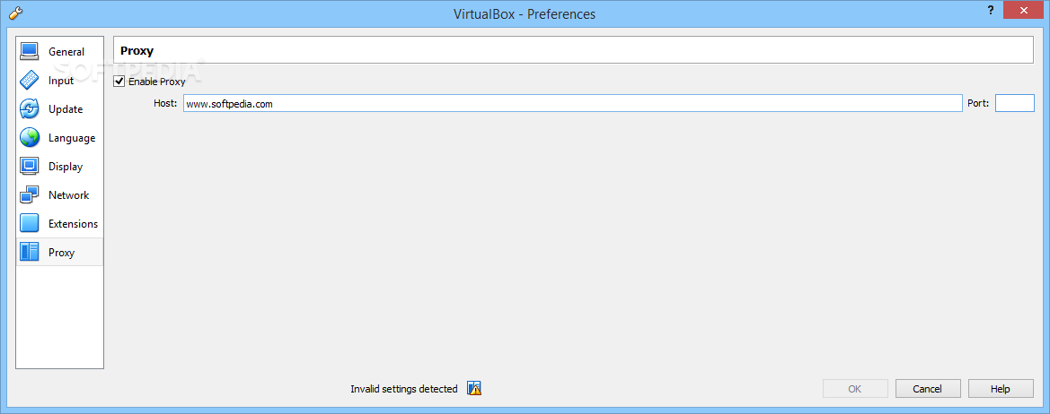The width and height of the screenshot is (1050, 414).
Task: Switch to the Network settings page
Action: [69, 195]
